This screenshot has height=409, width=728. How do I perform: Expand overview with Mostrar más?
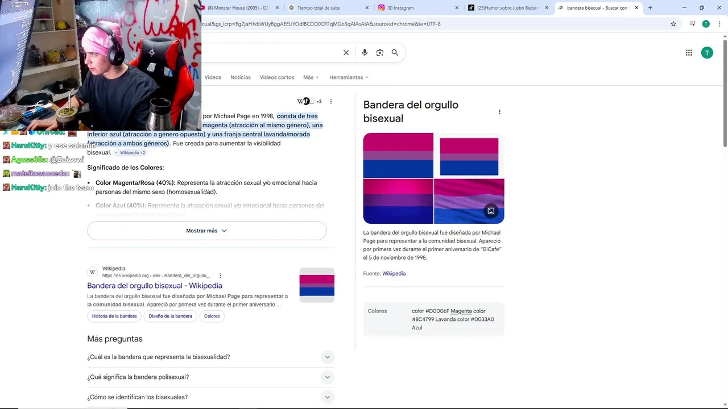coord(207,231)
